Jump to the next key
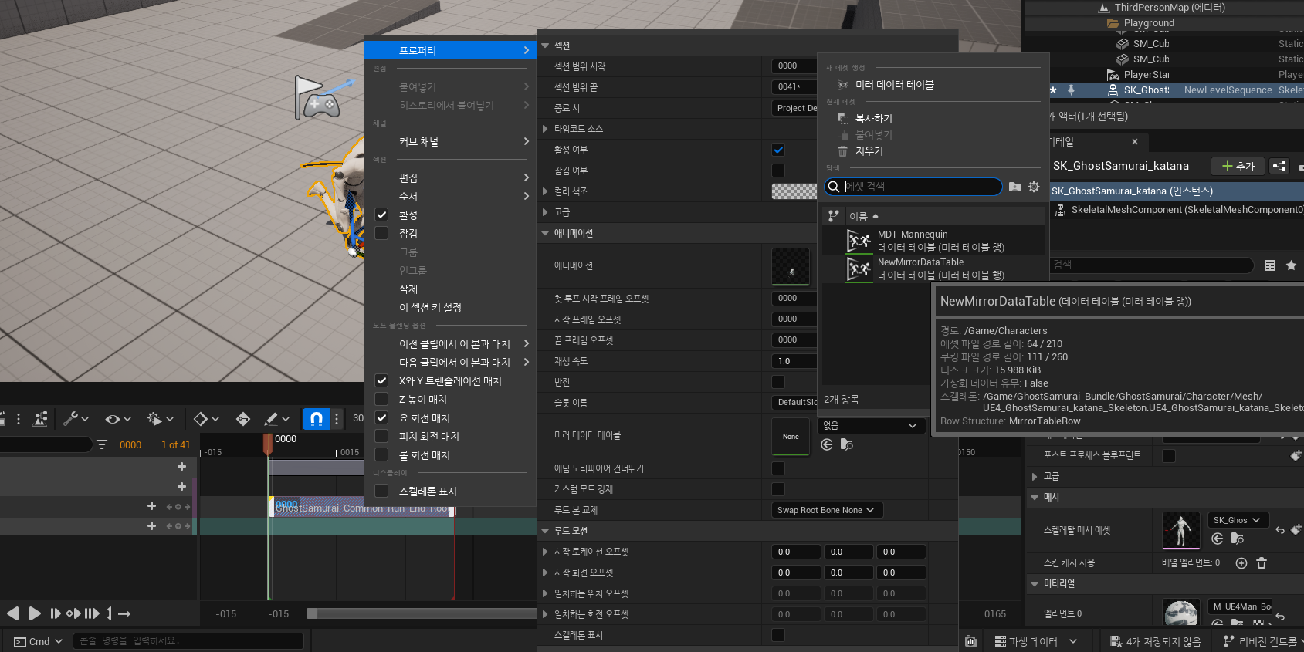 [73, 613]
